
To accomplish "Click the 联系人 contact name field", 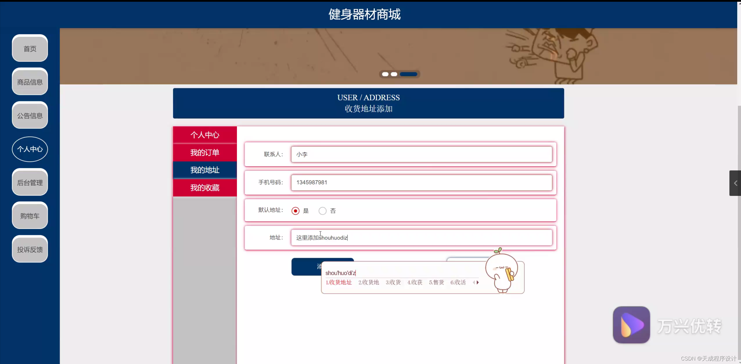I will click(x=421, y=154).
